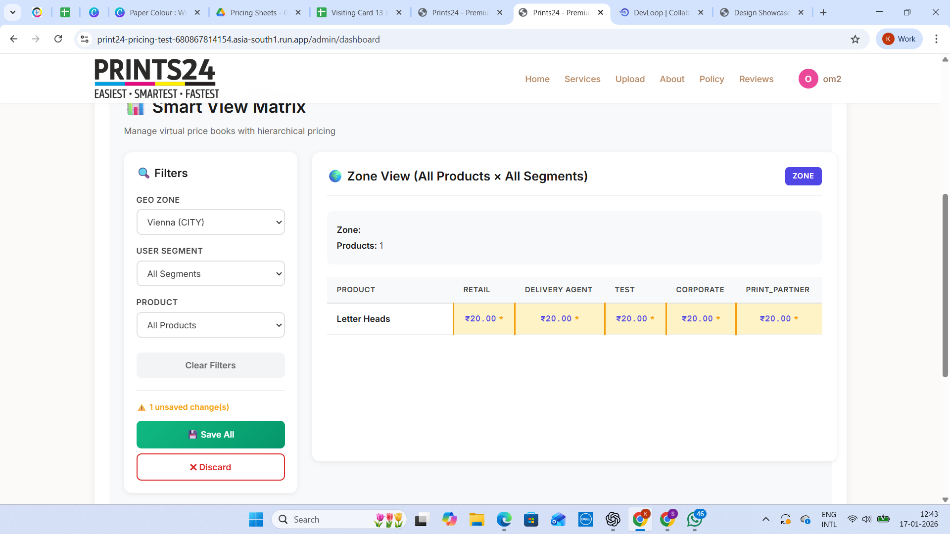
Task: Open ChatGPT from the taskbar
Action: 613,520
